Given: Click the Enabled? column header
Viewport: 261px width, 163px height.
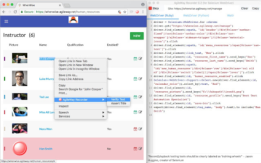Looking at the screenshot, I should (x=113, y=45).
